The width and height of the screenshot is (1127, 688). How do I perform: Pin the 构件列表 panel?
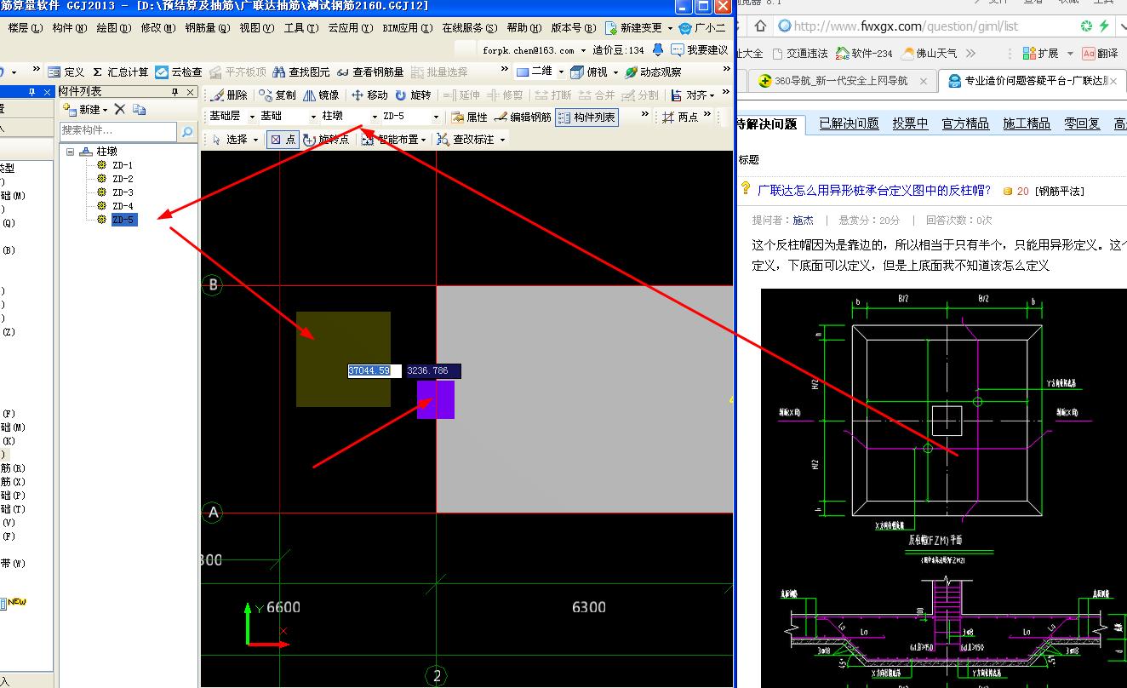(175, 92)
